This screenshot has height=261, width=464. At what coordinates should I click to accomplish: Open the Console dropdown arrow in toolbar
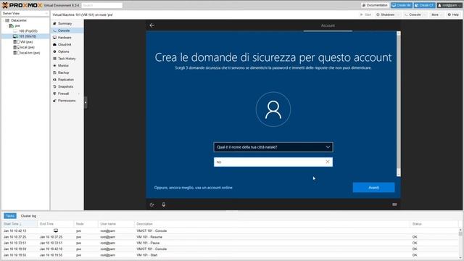click(x=426, y=14)
